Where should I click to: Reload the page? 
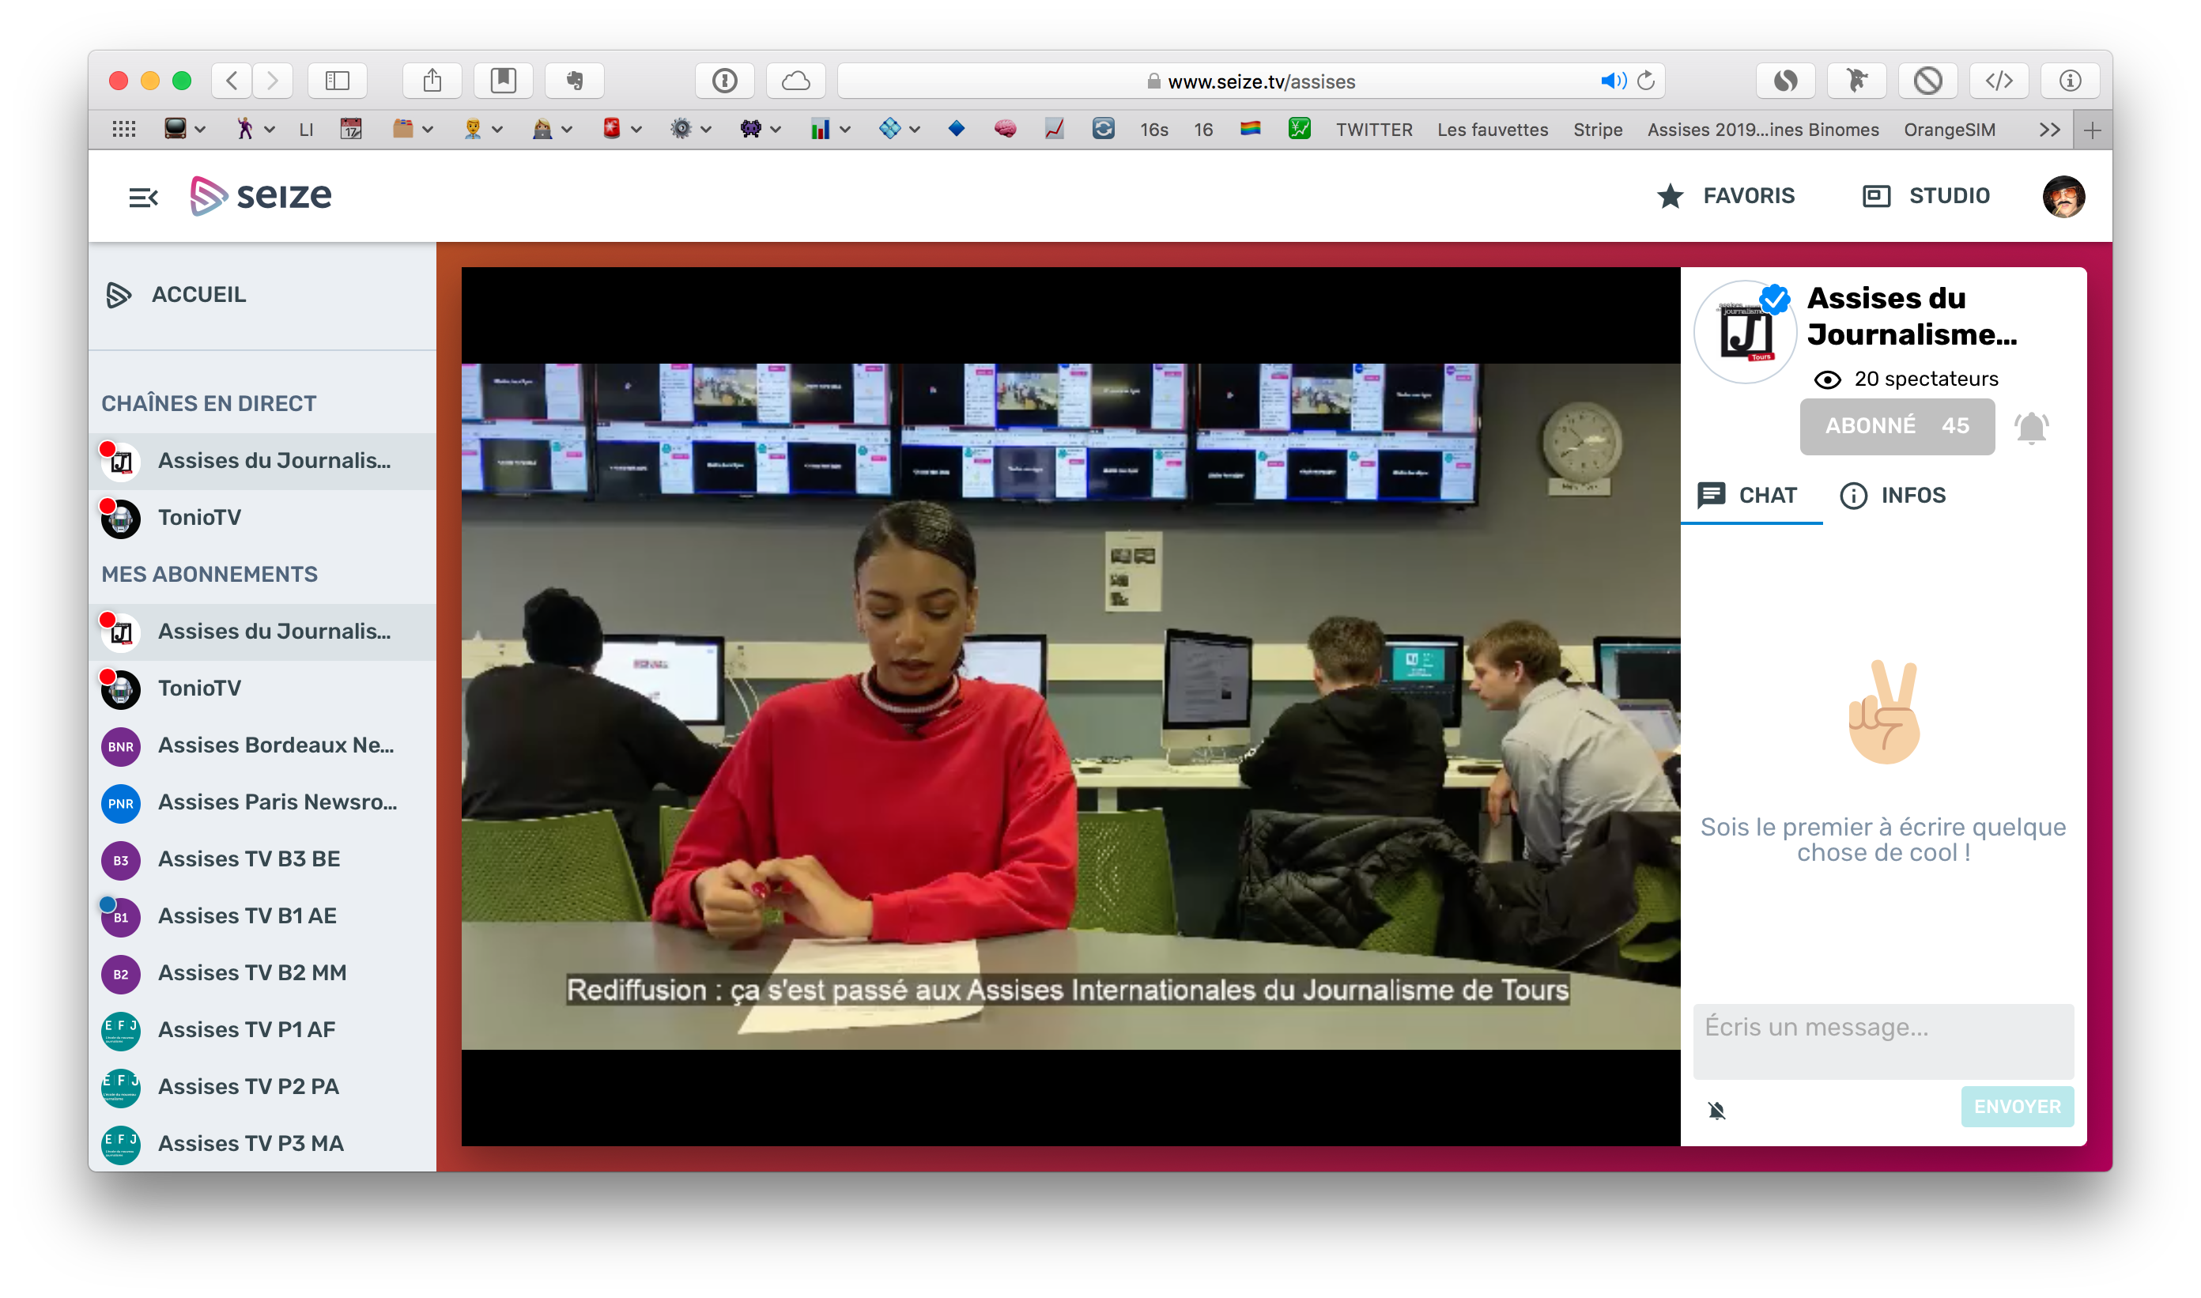pos(1645,81)
